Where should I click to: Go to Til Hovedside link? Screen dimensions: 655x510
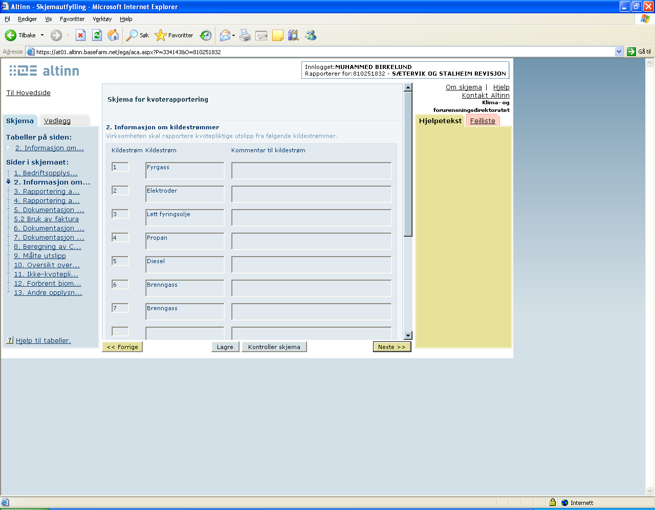[28, 92]
